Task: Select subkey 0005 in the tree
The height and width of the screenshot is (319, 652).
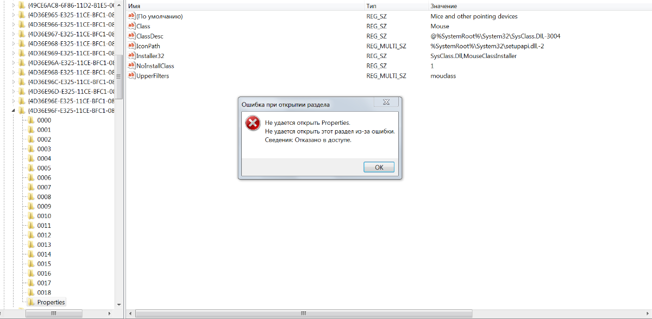Action: tap(44, 168)
